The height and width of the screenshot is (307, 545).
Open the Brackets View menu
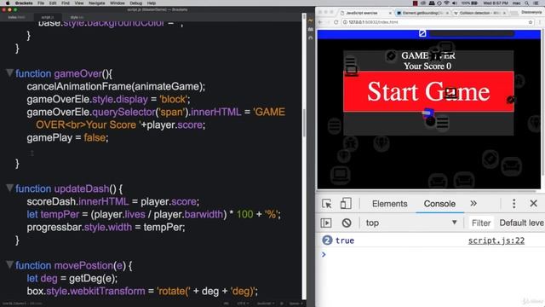pyautogui.click(x=79, y=3)
